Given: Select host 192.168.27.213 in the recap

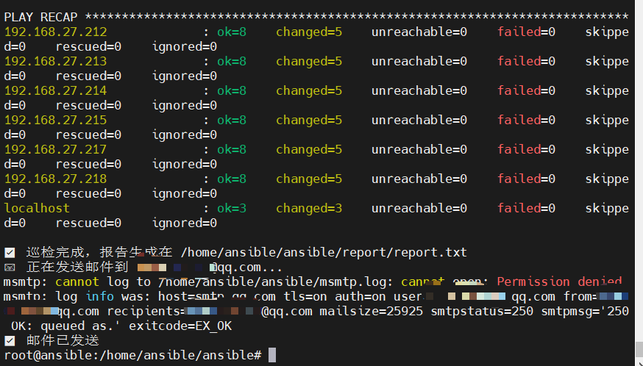Looking at the screenshot, I should point(55,62).
